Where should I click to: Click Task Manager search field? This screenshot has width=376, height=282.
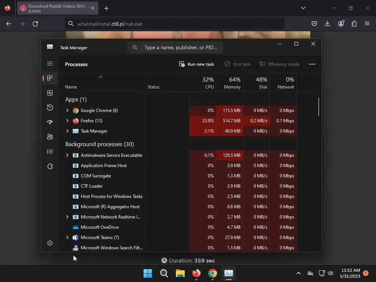pyautogui.click(x=175, y=47)
